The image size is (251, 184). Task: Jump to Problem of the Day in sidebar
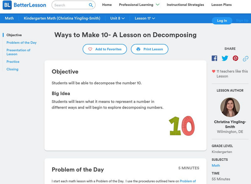[21, 43]
